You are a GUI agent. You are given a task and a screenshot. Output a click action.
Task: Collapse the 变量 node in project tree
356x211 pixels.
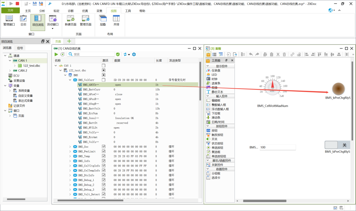coord(5,86)
